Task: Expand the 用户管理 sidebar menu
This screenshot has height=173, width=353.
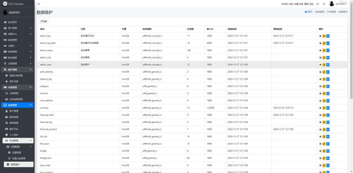Action: pyautogui.click(x=17, y=28)
